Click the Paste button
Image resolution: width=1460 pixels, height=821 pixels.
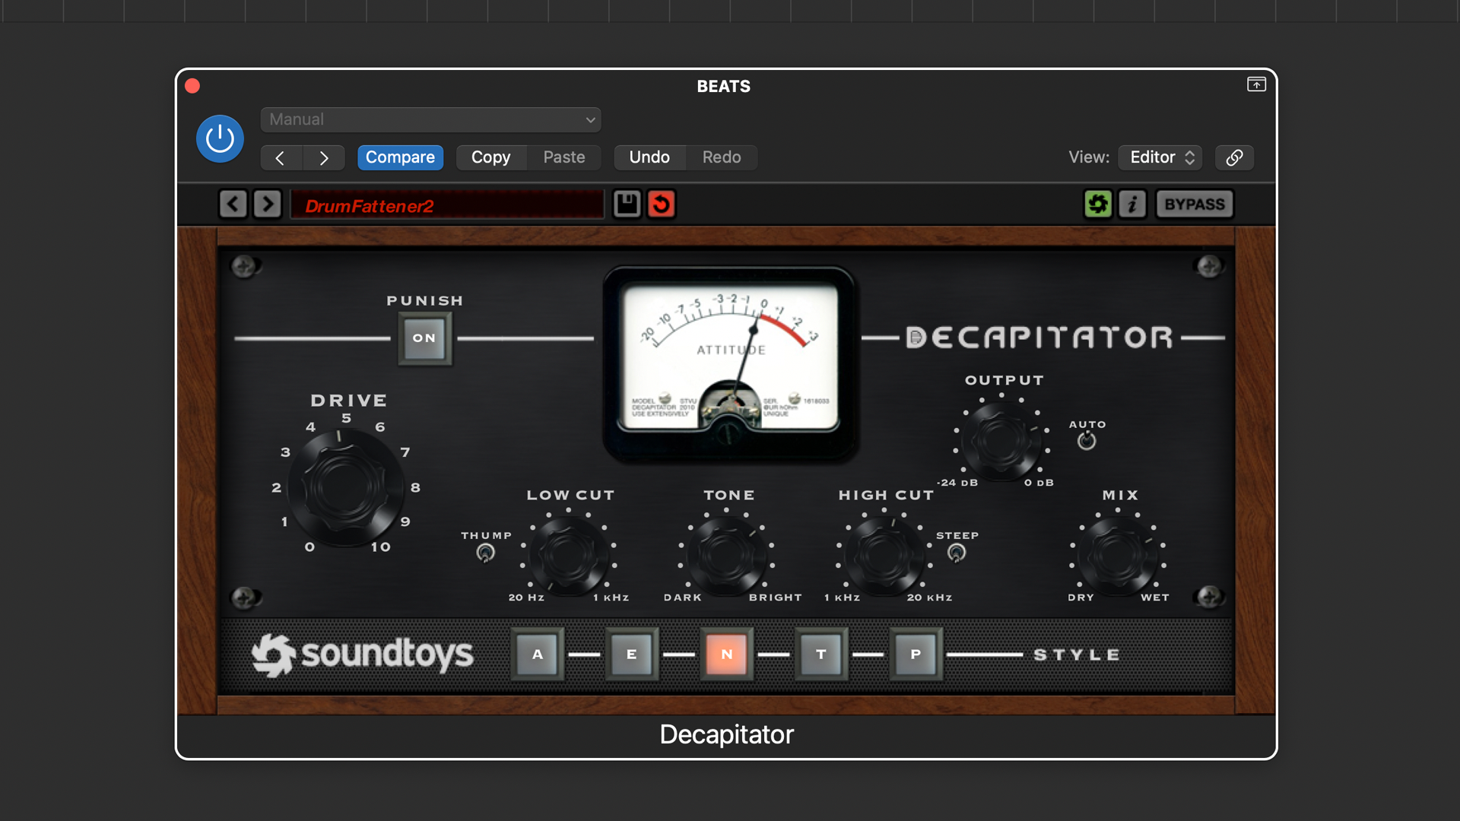pyautogui.click(x=564, y=157)
